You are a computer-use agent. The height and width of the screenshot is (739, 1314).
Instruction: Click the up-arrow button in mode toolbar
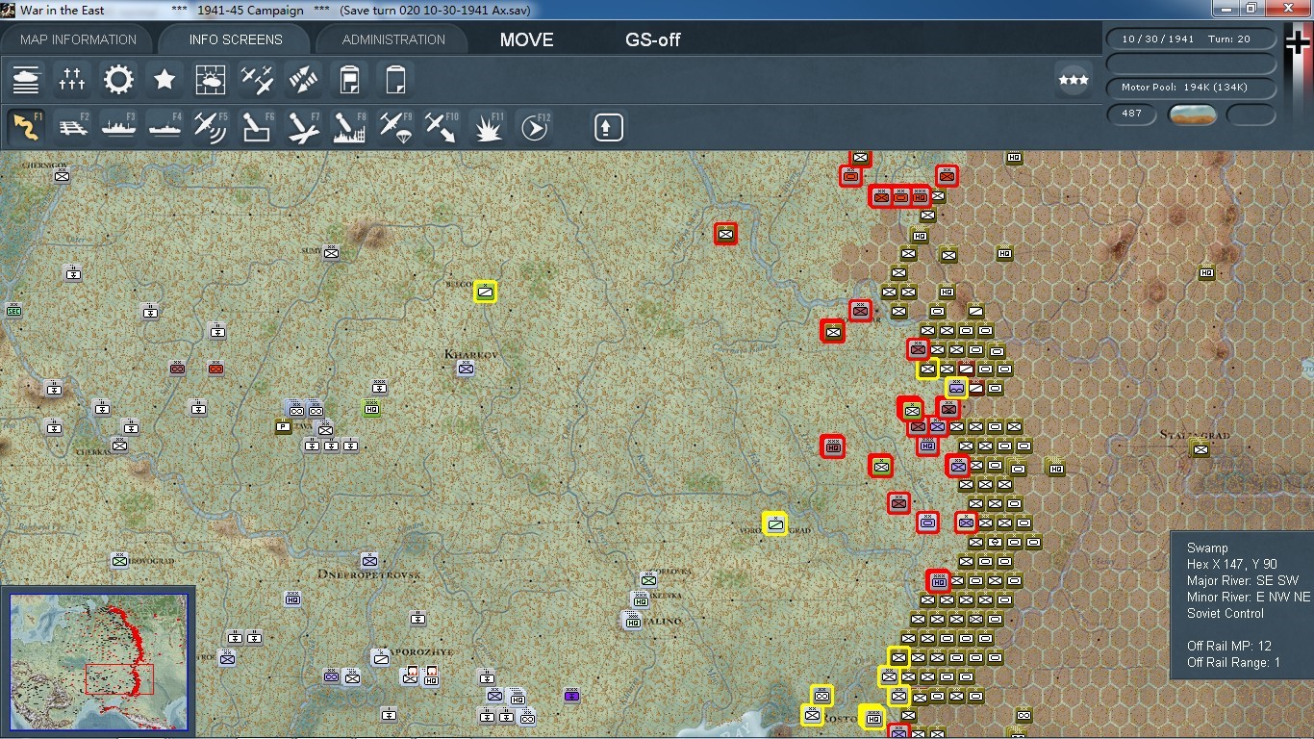[608, 127]
